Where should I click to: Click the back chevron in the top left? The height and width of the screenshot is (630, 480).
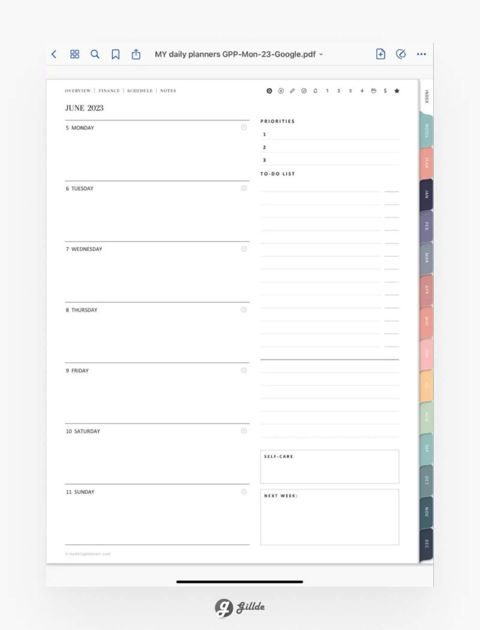pyautogui.click(x=54, y=53)
